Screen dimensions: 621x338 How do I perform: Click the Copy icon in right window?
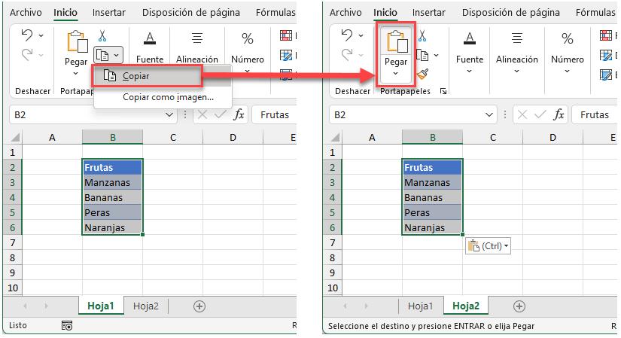pos(423,55)
